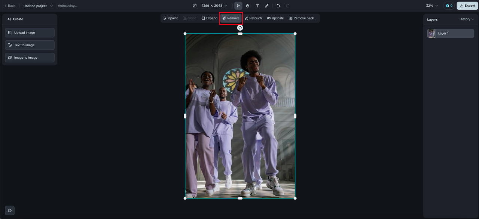Choose the Text tool

(257, 6)
